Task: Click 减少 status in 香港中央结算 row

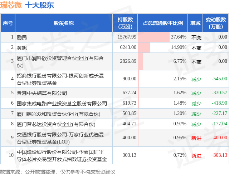Action: [x=196, y=93]
